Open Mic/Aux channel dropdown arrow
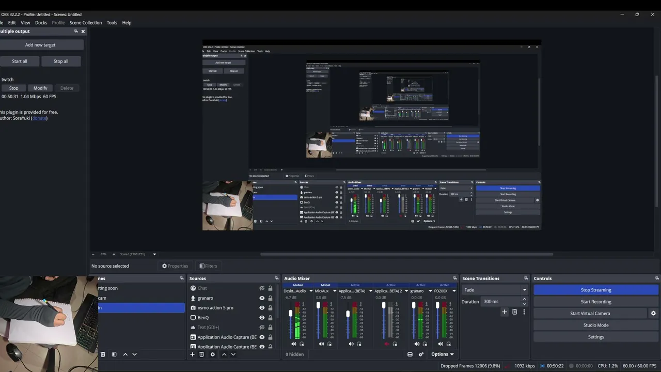Screen dimensions: 661x372 (335, 291)
